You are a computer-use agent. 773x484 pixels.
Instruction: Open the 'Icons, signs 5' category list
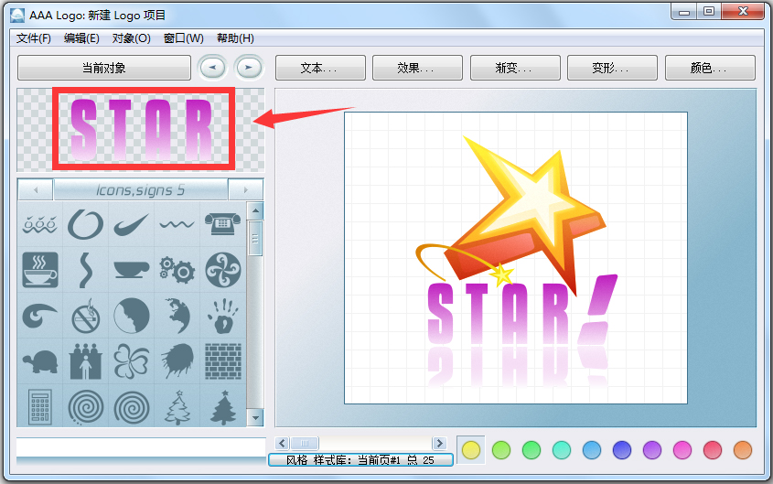pyautogui.click(x=140, y=189)
